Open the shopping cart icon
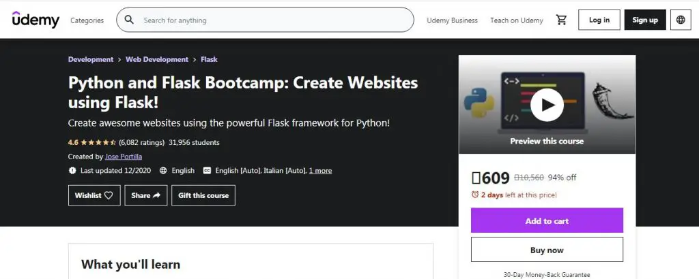 (x=561, y=20)
